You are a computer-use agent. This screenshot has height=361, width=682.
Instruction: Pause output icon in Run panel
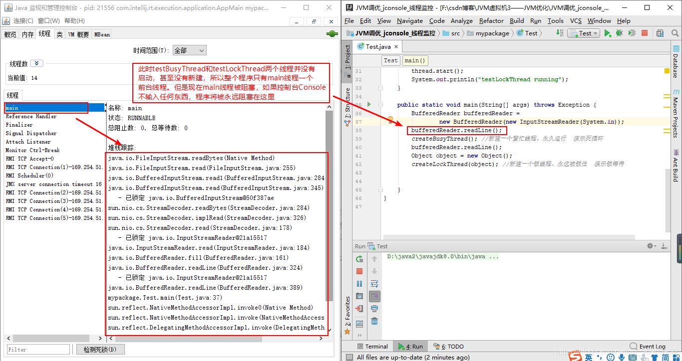point(359,284)
